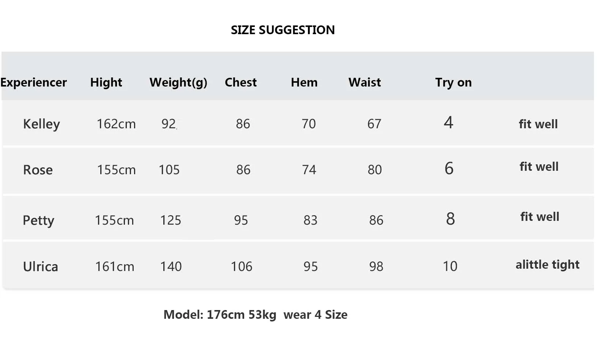Click the Rose name cell
Viewport: 600px width, 337px height.
point(38,170)
